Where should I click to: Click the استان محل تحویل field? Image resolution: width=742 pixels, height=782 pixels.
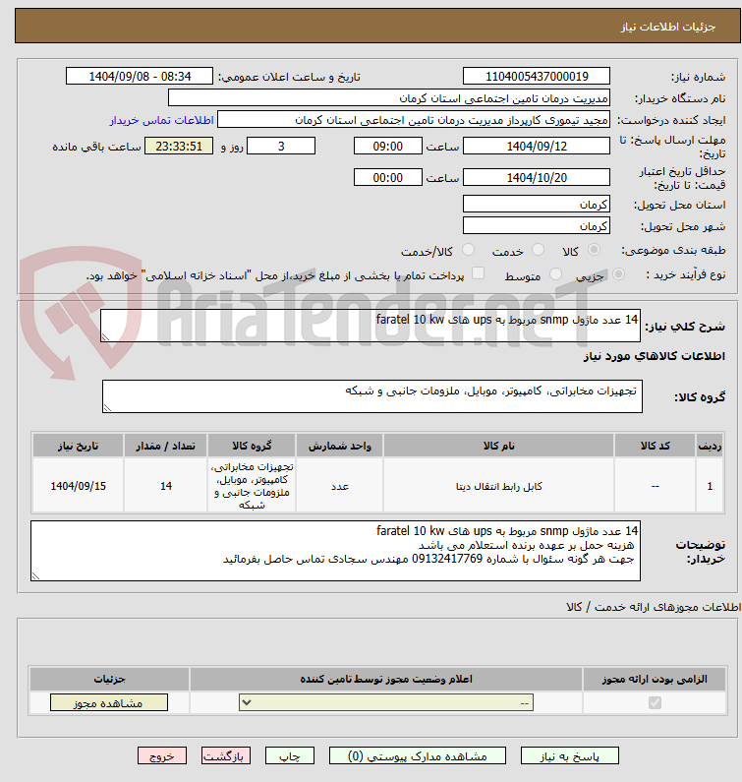tap(537, 204)
